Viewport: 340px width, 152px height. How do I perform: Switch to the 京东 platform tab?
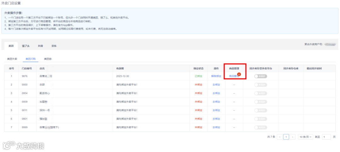tap(54, 46)
